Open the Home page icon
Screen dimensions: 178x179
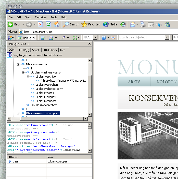click(57, 24)
